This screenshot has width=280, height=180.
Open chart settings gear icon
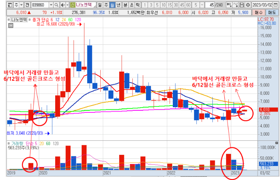point(248,5)
